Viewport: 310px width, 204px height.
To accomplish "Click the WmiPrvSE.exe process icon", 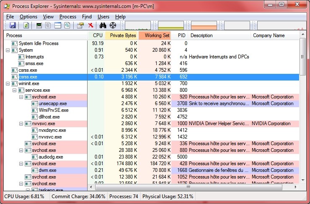I will click(x=35, y=110).
